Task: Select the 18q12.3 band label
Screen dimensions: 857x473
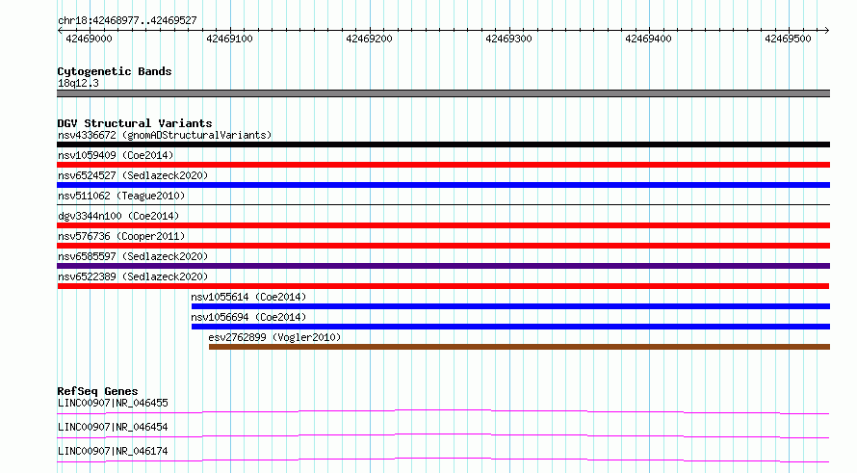Action: point(78,83)
